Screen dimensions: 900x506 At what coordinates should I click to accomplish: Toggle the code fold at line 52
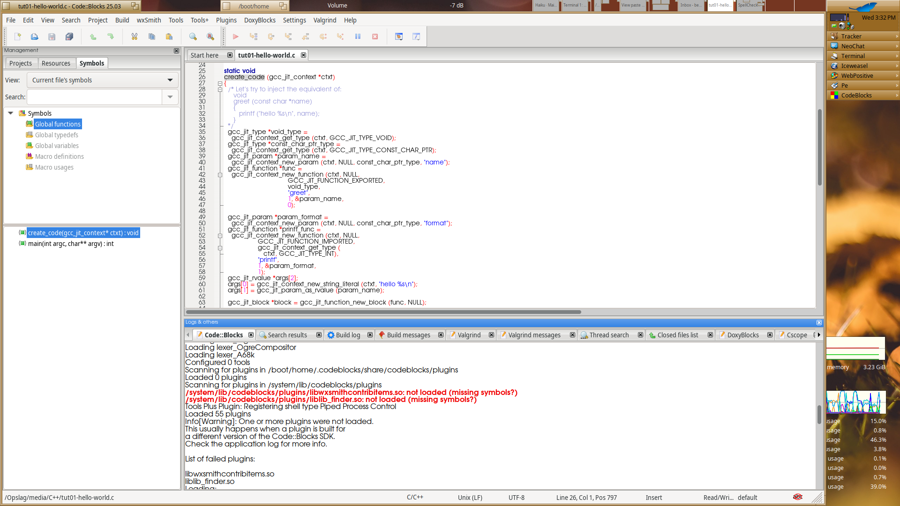click(220, 236)
